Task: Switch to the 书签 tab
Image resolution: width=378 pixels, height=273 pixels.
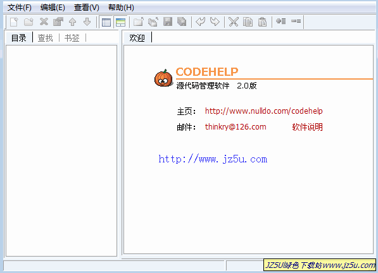Action: click(72, 38)
